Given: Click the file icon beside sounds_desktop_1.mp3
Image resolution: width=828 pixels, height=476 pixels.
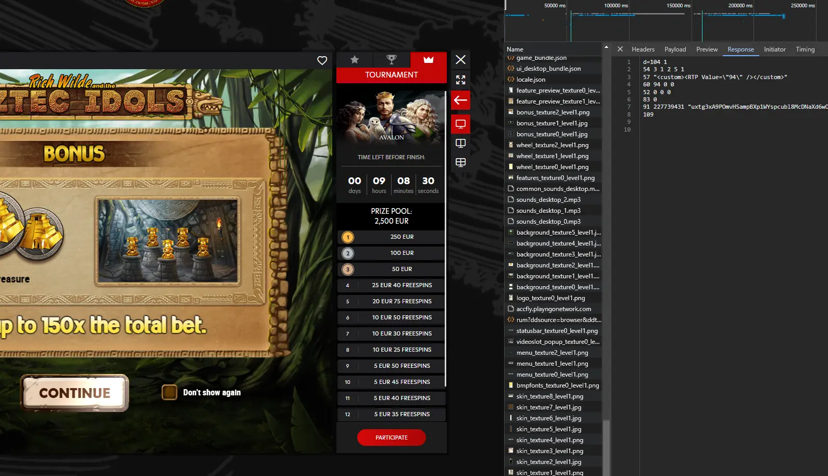Looking at the screenshot, I should pyautogui.click(x=511, y=211).
